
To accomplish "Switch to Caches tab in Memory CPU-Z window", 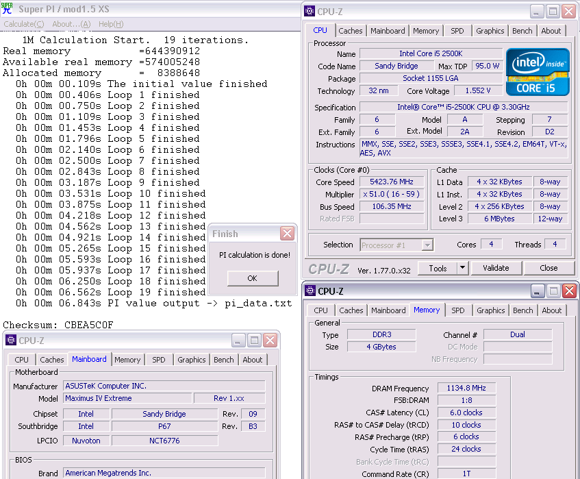I will click(351, 310).
